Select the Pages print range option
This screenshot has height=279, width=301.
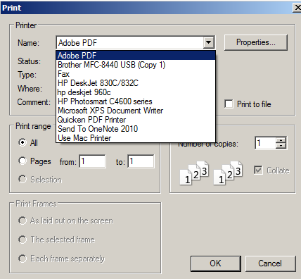tap(23, 161)
